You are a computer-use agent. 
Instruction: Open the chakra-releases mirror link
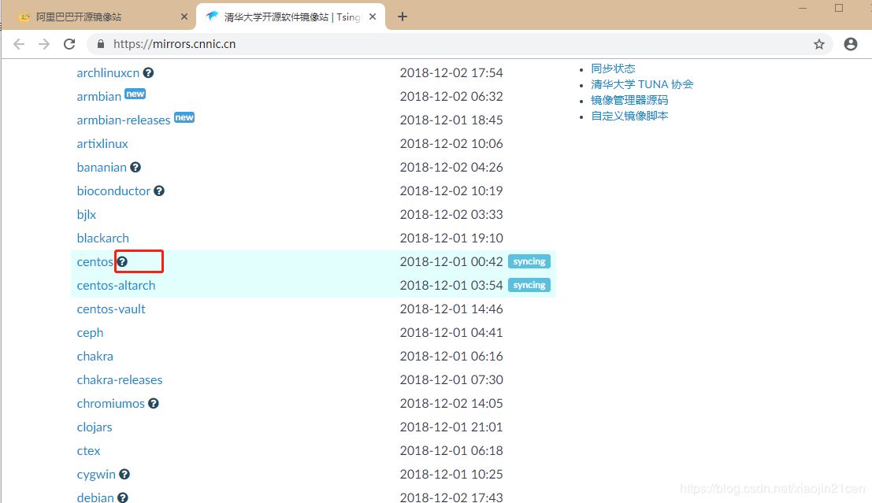click(120, 380)
